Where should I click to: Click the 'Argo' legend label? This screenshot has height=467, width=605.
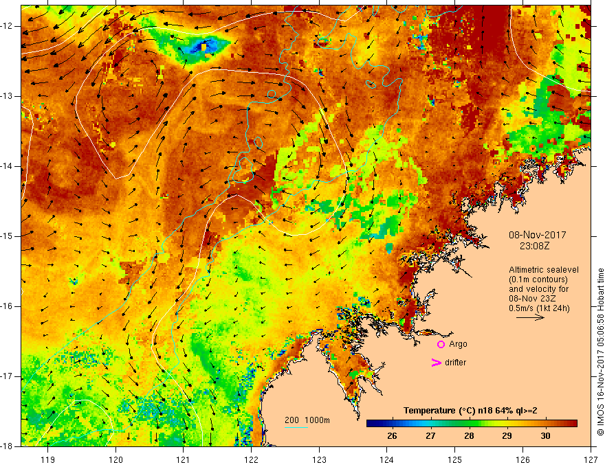coord(458,344)
